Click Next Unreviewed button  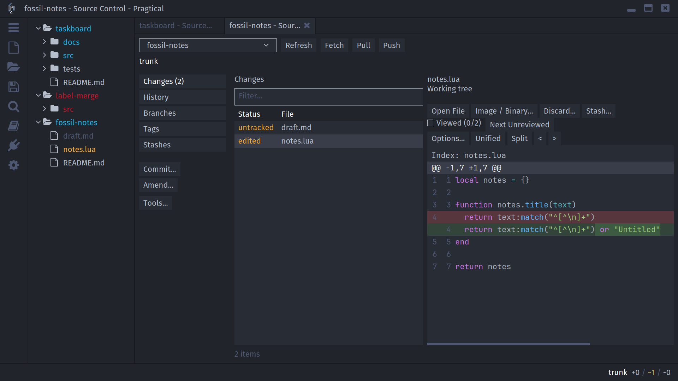519,125
